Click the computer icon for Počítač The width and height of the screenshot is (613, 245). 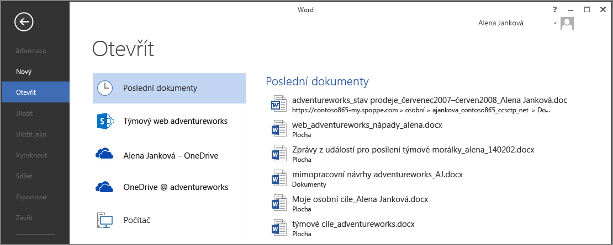(x=104, y=220)
